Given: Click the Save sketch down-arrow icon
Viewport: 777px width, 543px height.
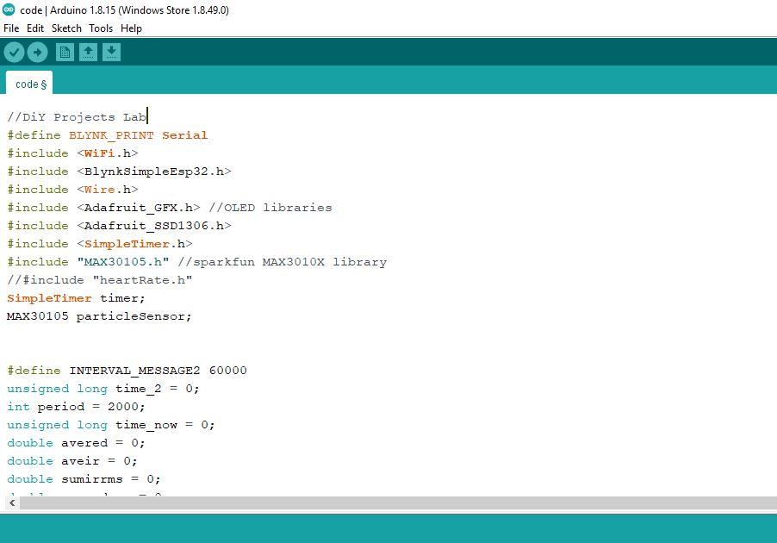Looking at the screenshot, I should 111,52.
